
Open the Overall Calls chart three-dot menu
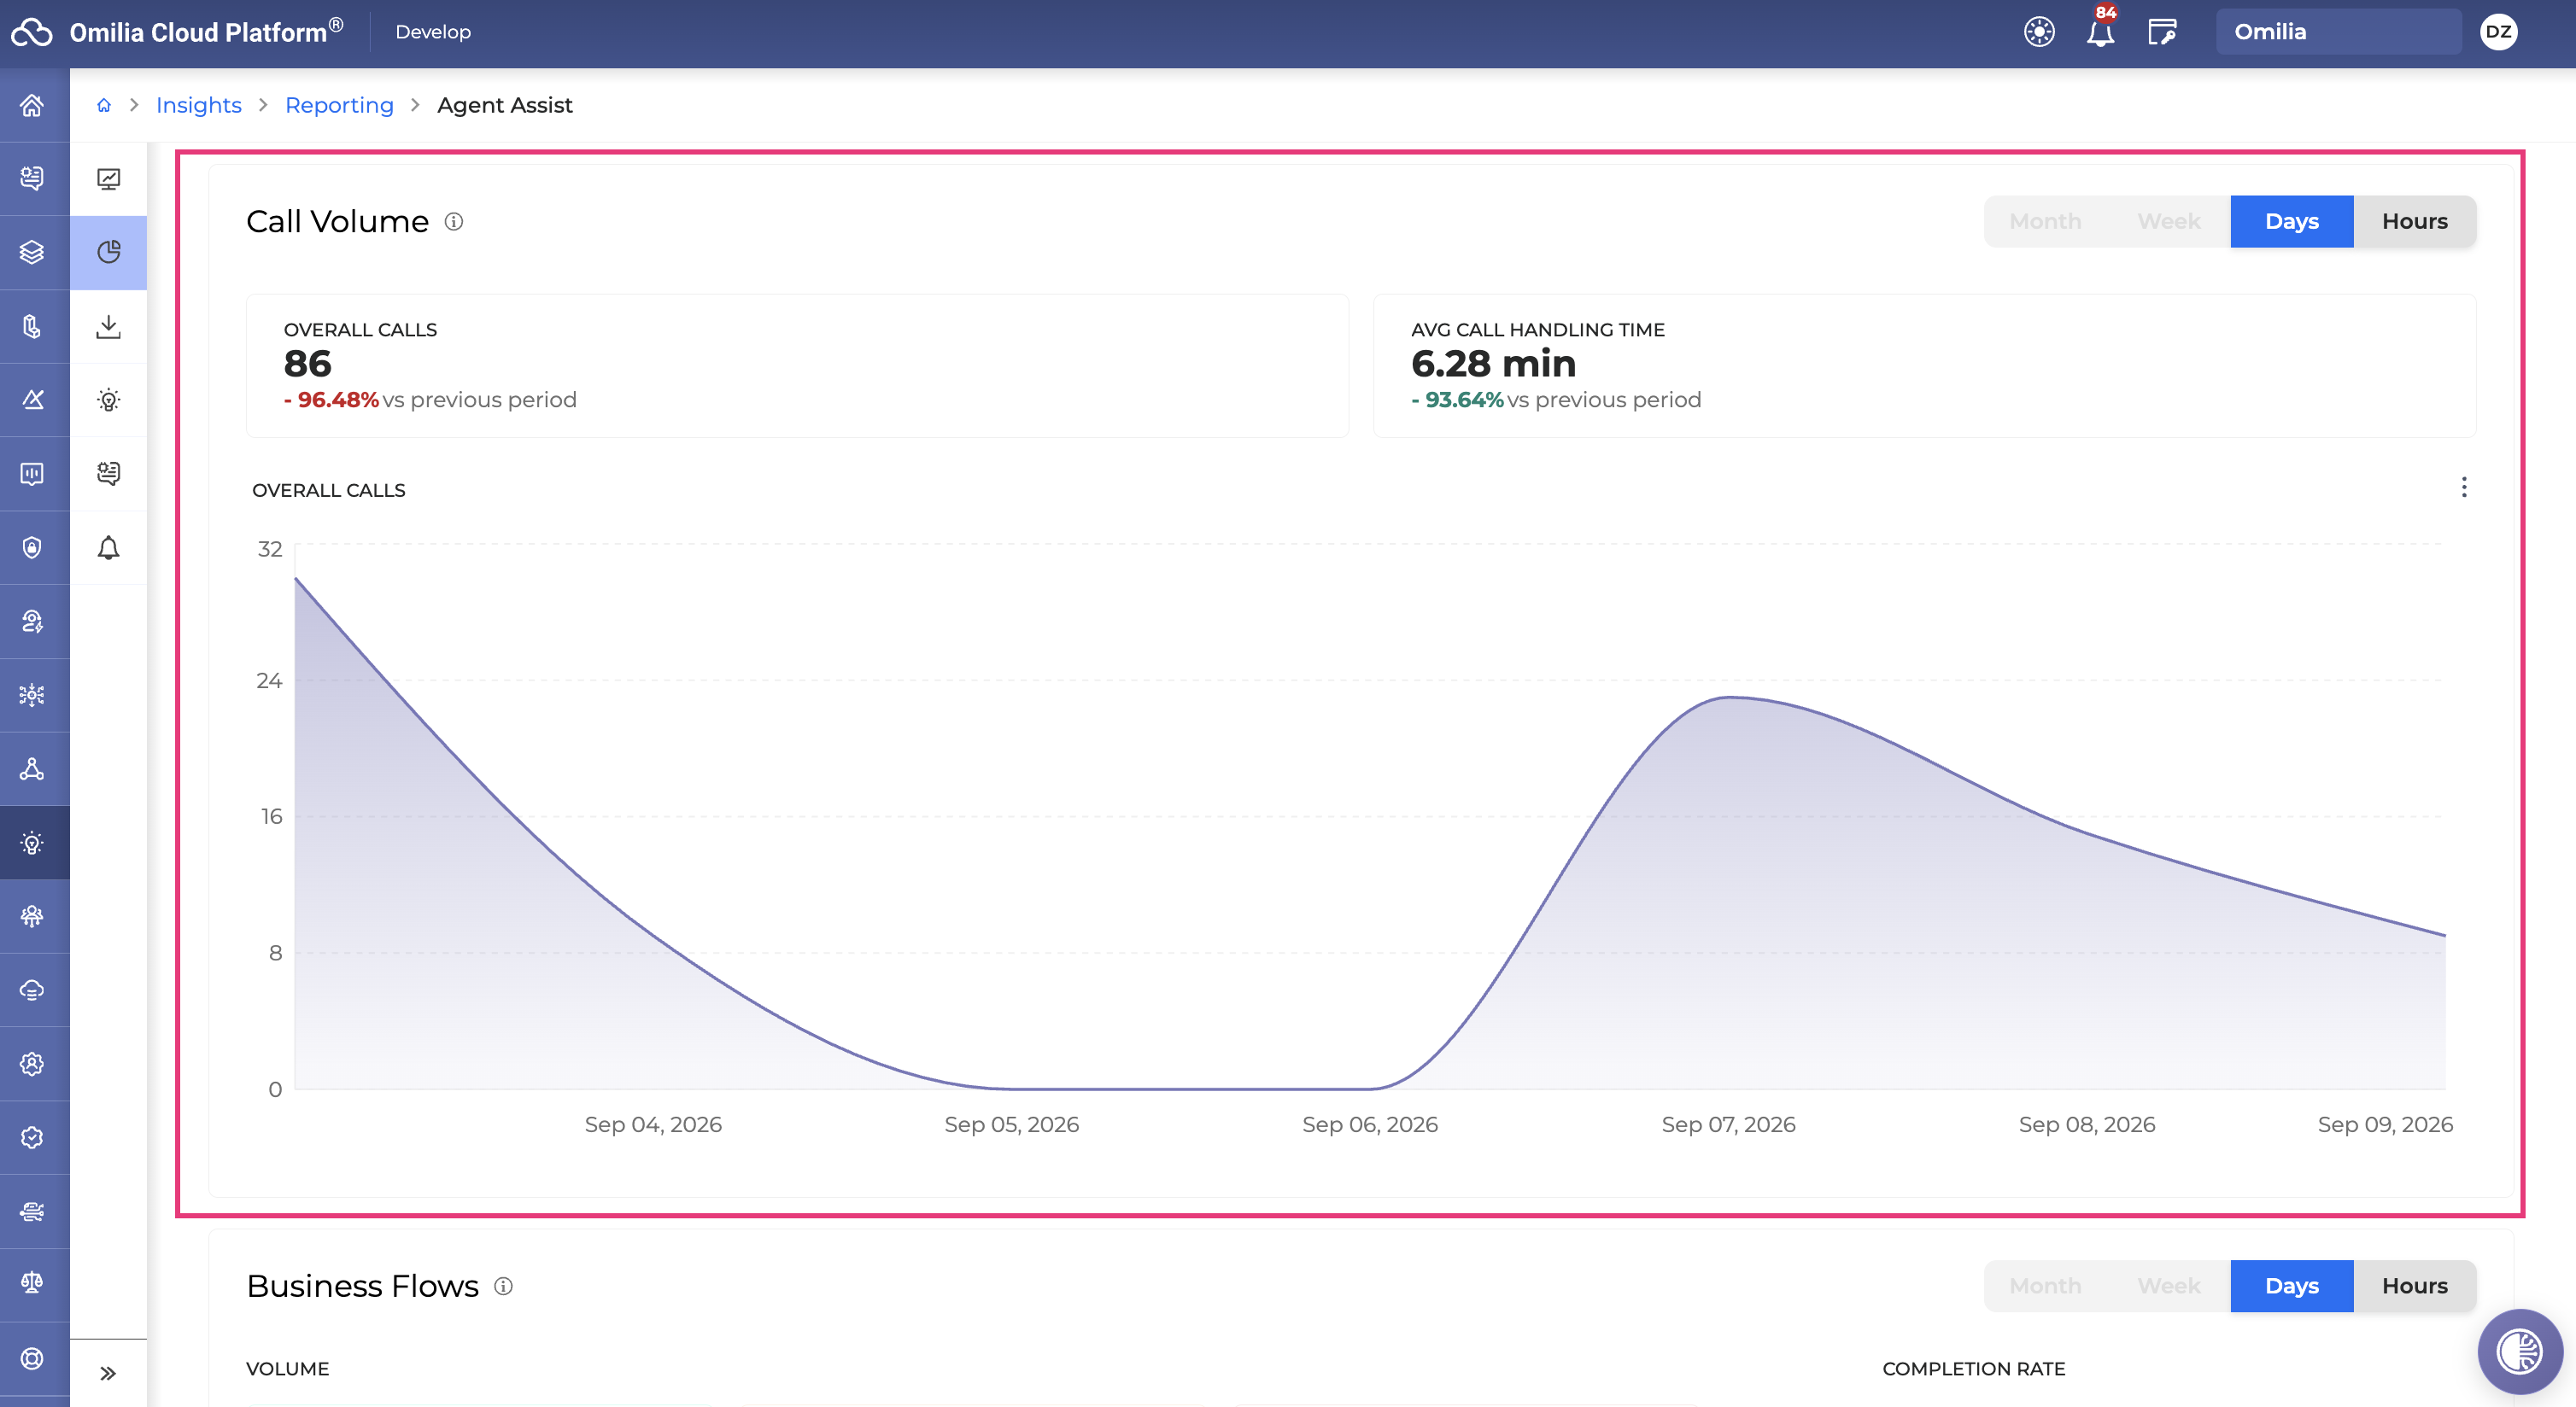2464,487
